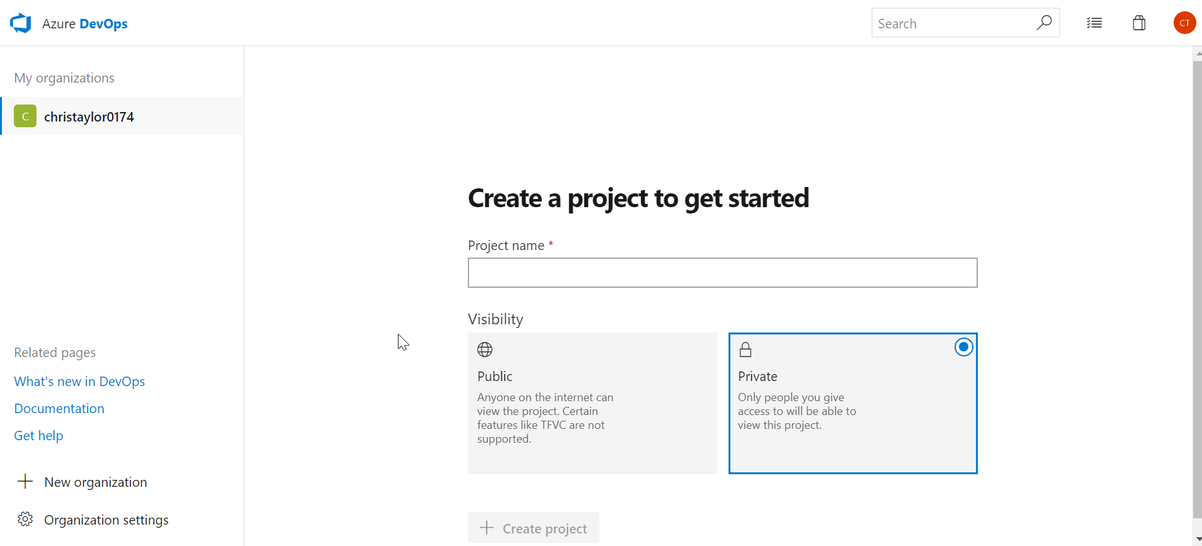Click the green christaylor0174 organization avatar
This screenshot has height=546, width=1202.
pyautogui.click(x=25, y=117)
